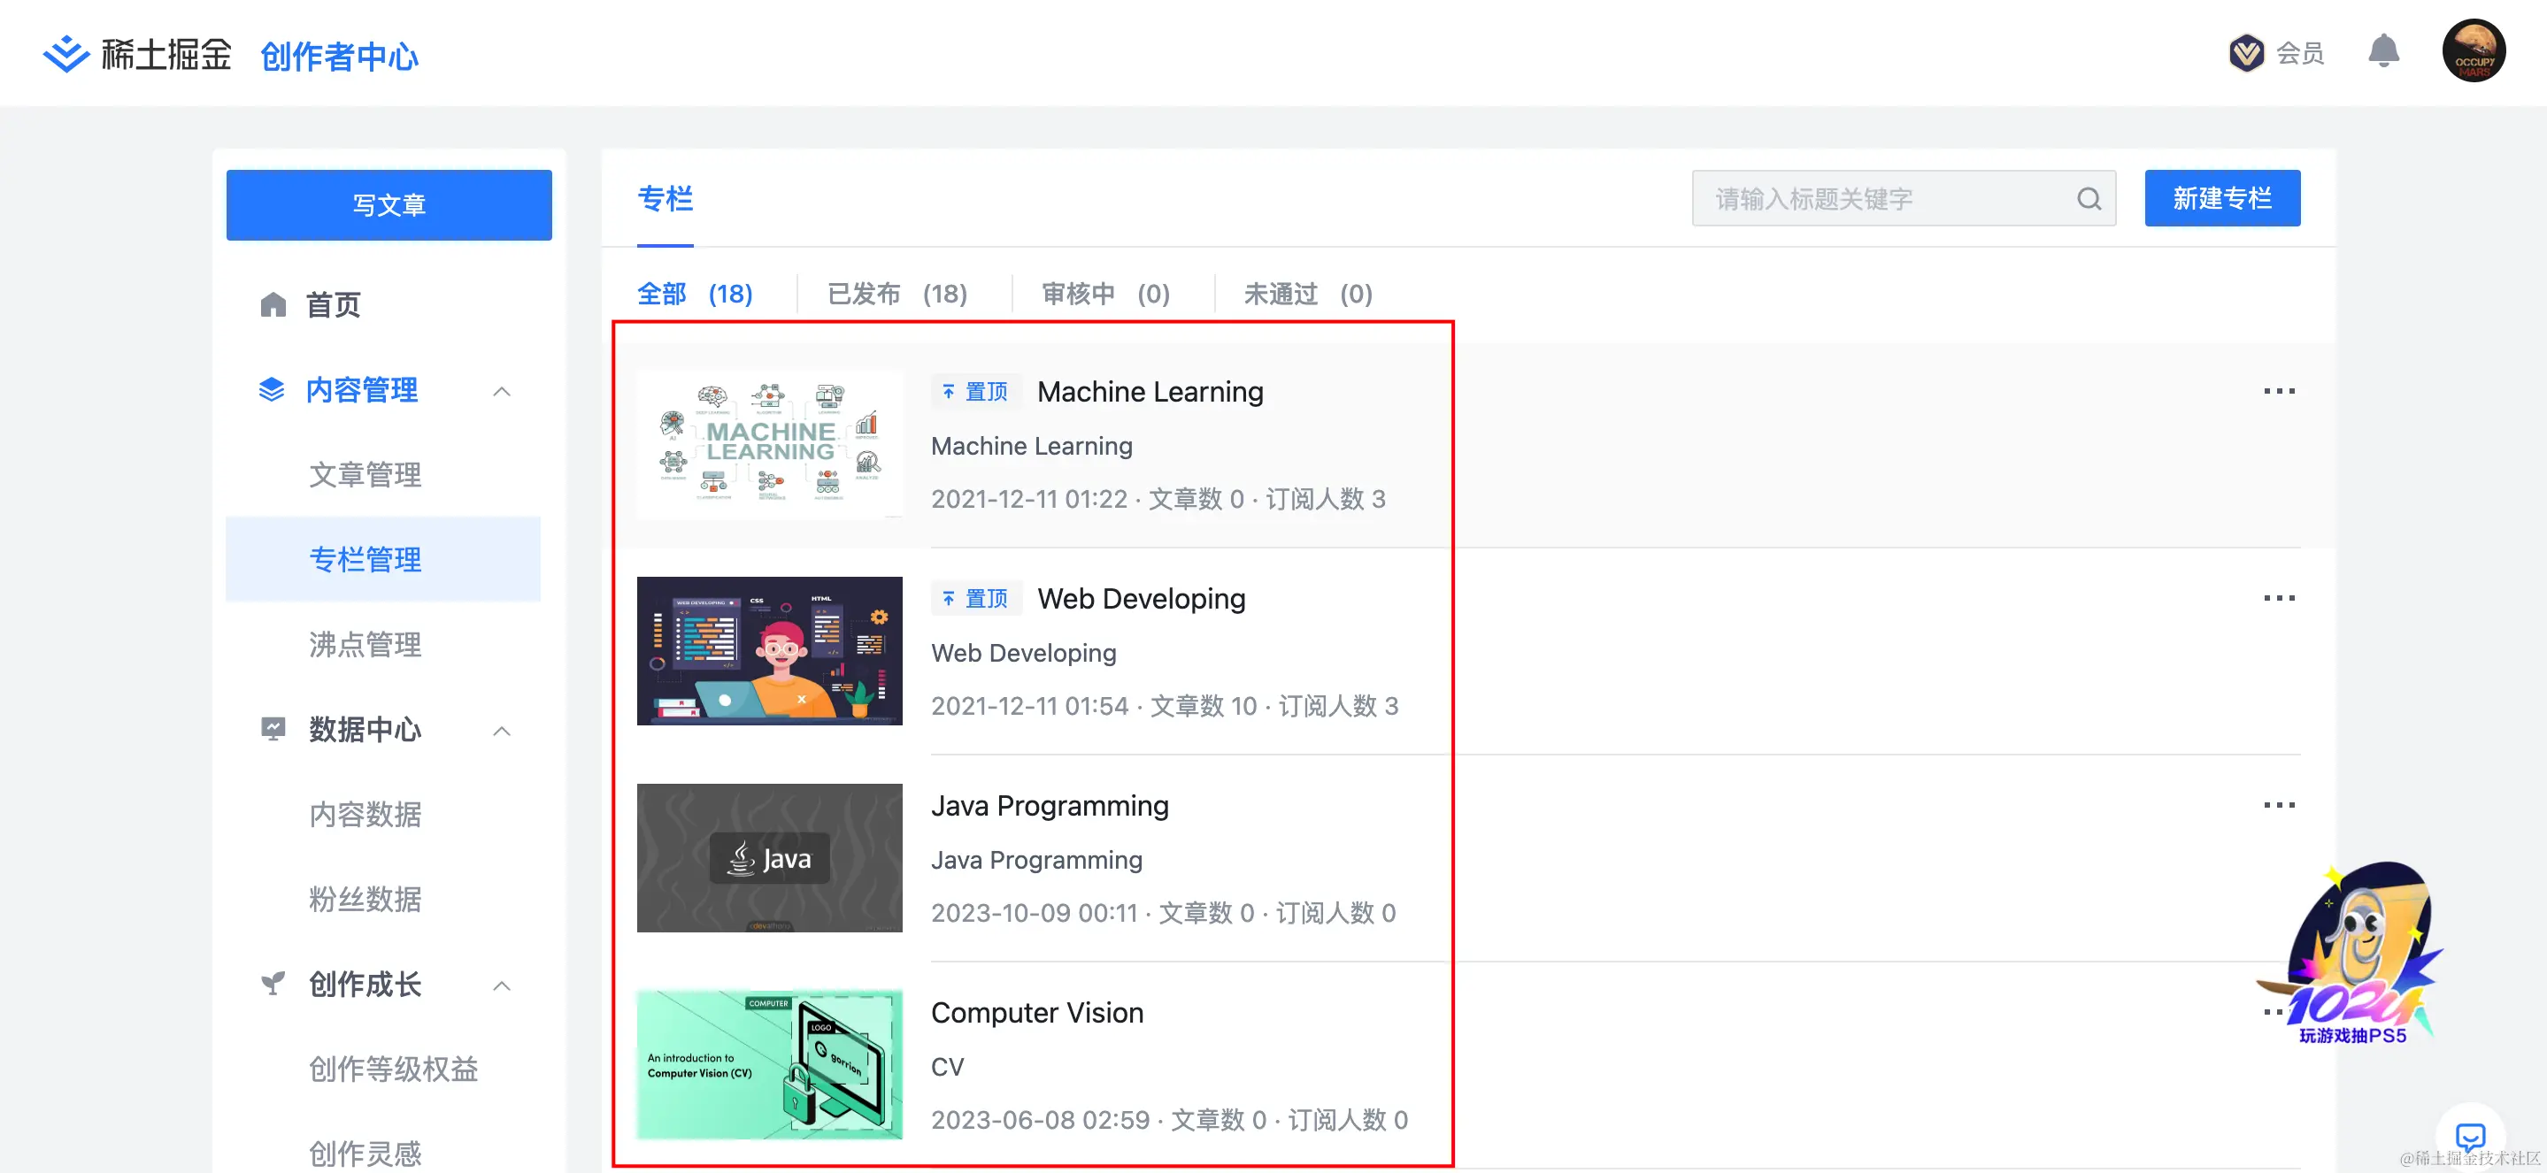Open the user avatar profile menu

coord(2473,51)
